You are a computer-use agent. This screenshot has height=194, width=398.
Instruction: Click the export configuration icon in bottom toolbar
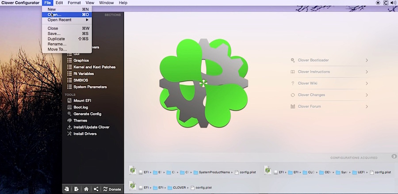(77, 189)
